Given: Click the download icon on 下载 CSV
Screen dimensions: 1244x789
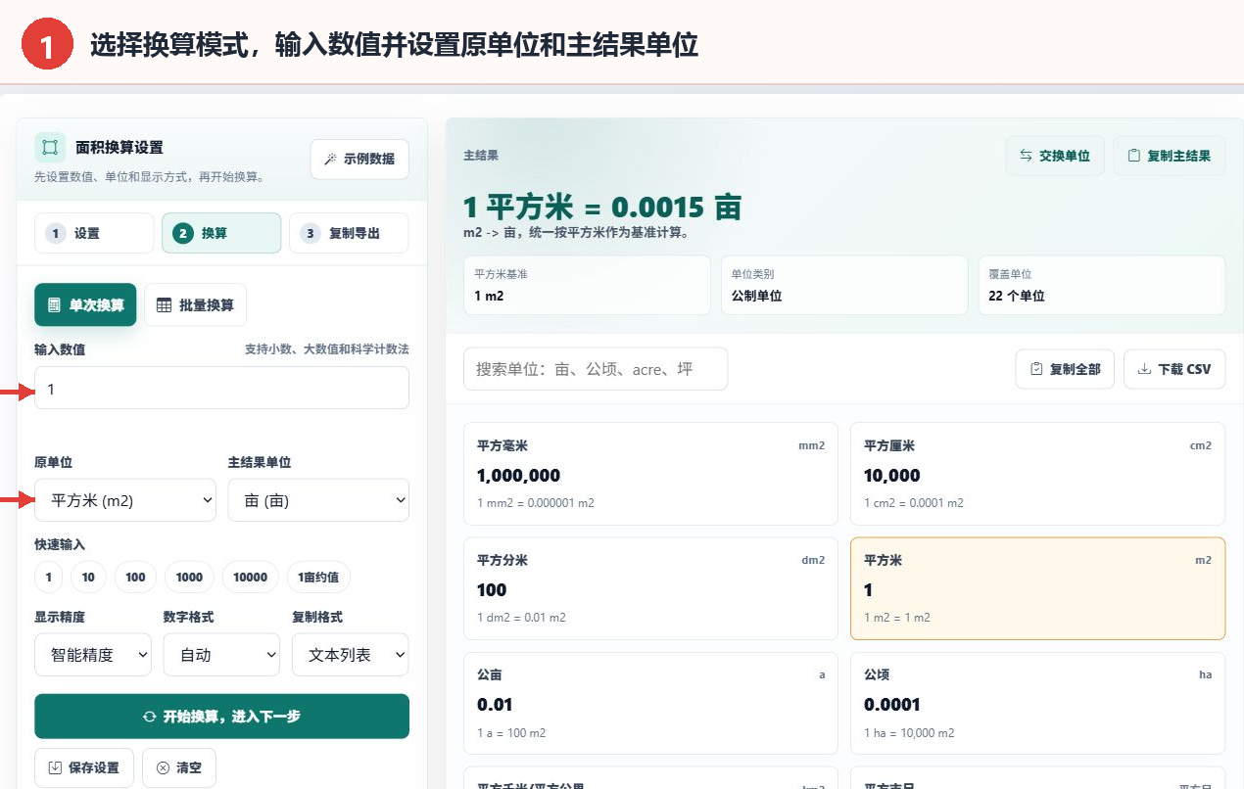Looking at the screenshot, I should 1144,369.
